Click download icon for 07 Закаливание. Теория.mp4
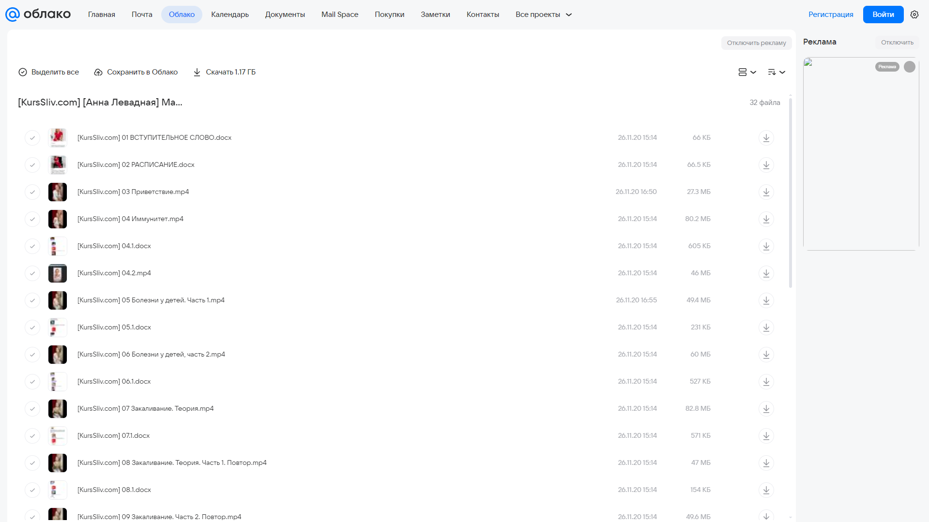 coord(766,409)
